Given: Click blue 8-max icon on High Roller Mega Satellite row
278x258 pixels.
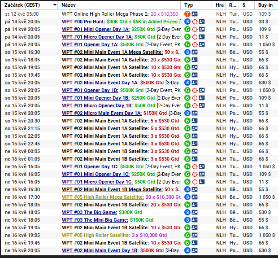Looking at the screenshot, I should click(x=187, y=197).
